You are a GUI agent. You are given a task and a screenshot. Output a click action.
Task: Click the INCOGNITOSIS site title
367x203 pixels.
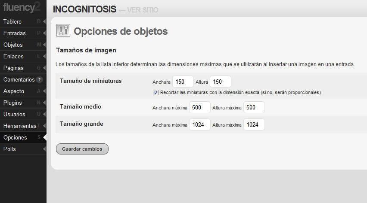pos(84,9)
